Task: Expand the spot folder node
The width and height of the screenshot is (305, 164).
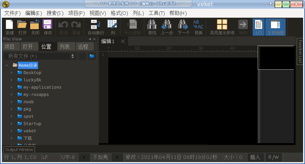Action: 12,116
